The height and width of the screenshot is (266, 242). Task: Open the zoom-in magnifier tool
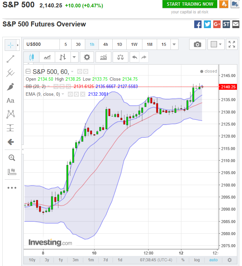(x=12, y=158)
